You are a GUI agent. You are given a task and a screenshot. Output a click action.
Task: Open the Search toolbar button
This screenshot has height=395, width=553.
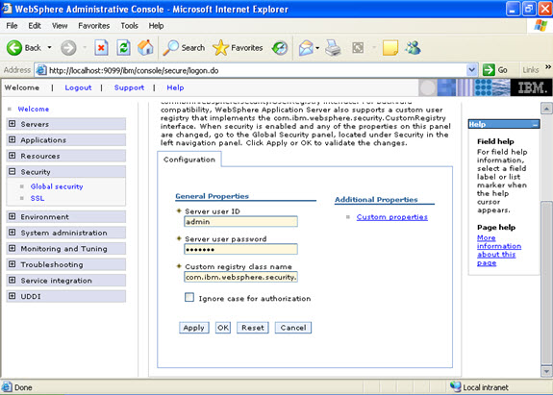click(184, 47)
